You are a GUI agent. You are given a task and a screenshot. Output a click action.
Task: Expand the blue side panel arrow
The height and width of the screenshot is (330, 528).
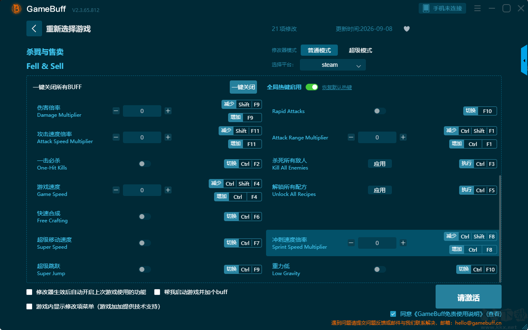(x=524, y=60)
